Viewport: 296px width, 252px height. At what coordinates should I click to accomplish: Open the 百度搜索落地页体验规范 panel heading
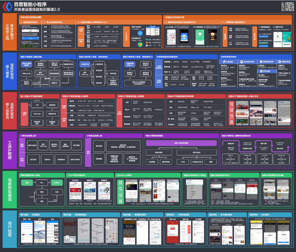[167, 57]
